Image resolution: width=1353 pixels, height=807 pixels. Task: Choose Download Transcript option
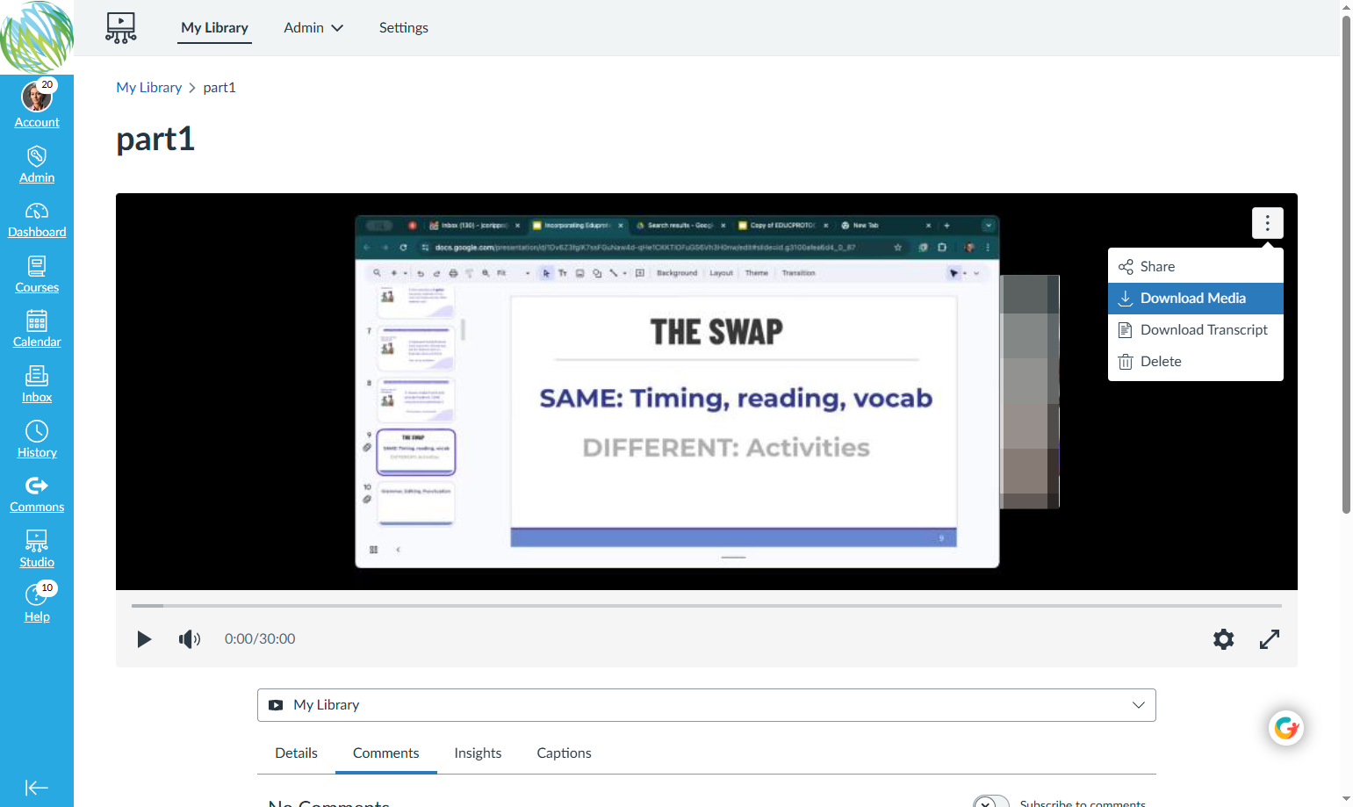pyautogui.click(x=1196, y=330)
